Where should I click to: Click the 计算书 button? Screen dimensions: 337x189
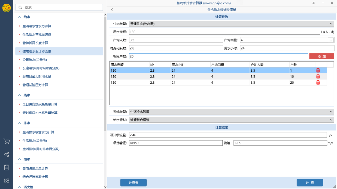coord(133,183)
